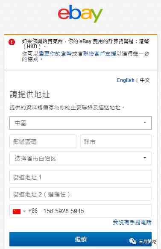Open the phone country code dropdown arrow
The height and width of the screenshot is (249, 161).
24,211
